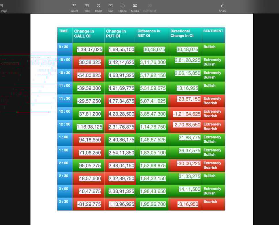The image size is (279, 225).
Task: Click the cell with 2,38,91,325
Action: point(120,191)
